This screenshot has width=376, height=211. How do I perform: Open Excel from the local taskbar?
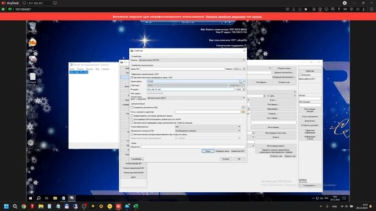(136, 206)
